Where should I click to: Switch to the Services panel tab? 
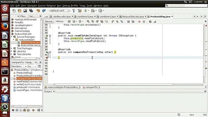32,16
